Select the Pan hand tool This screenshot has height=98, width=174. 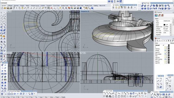[28, 8]
